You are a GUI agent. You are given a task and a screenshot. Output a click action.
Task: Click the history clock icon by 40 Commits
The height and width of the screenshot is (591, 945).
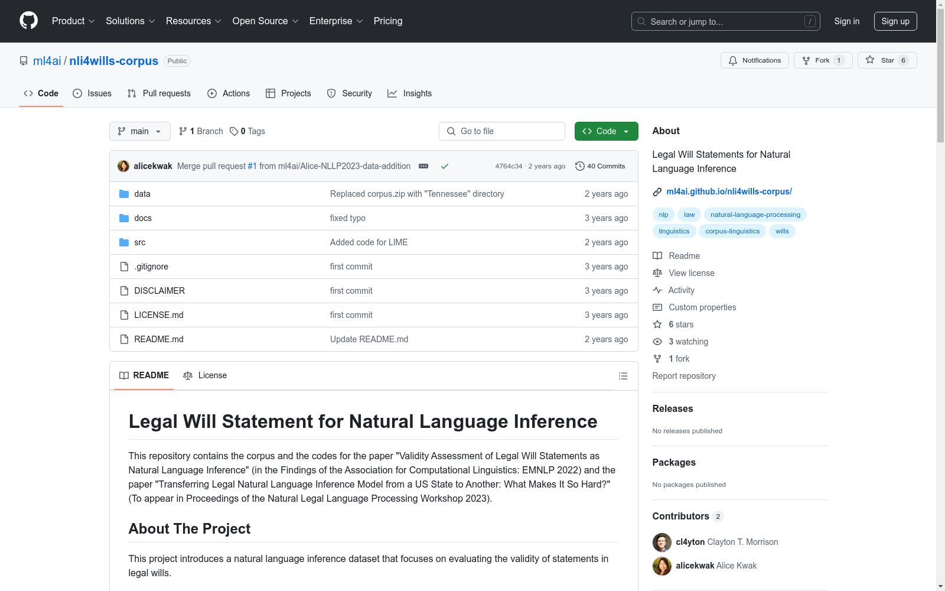tap(580, 166)
